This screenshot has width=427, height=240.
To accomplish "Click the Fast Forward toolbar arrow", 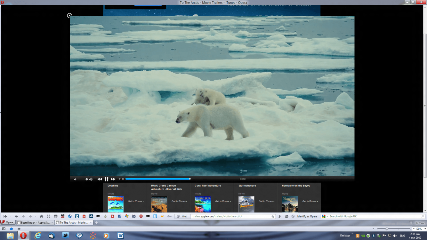I will [x=30, y=216].
